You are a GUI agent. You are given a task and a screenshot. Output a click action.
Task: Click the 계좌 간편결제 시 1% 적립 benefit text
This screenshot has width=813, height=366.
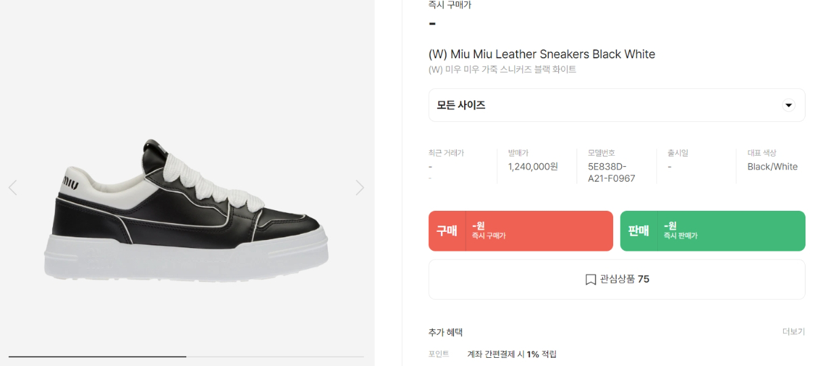pos(512,354)
